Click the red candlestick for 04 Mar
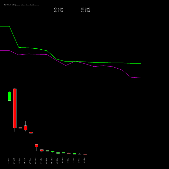 [x=42, y=150]
